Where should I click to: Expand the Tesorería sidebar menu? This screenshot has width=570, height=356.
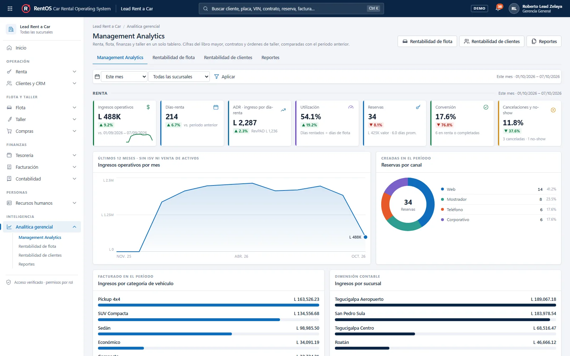click(x=42, y=155)
